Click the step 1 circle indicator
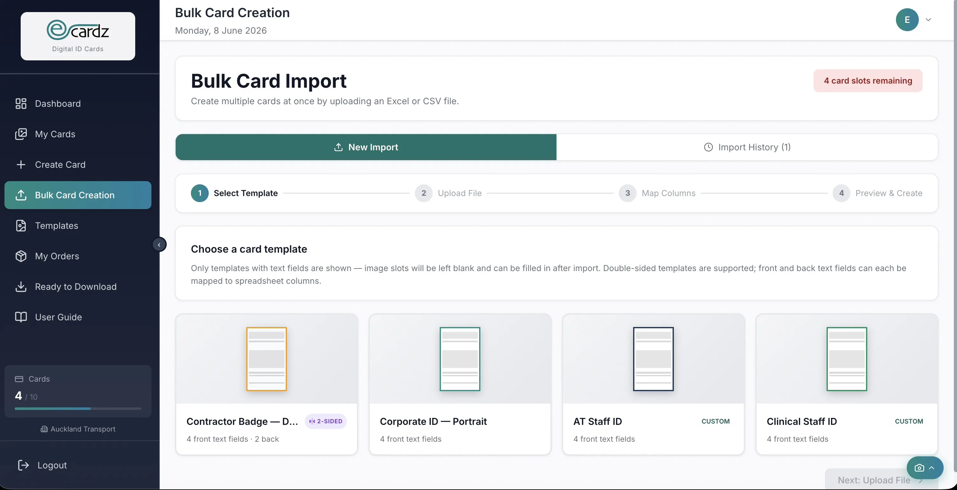Screen dimensions: 957x490 click(200, 193)
